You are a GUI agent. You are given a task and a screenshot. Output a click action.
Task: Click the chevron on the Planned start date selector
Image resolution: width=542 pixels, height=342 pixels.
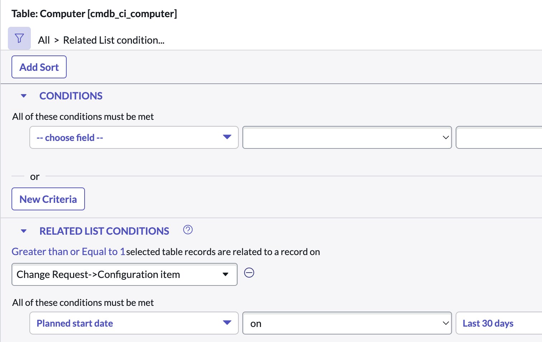click(x=227, y=323)
